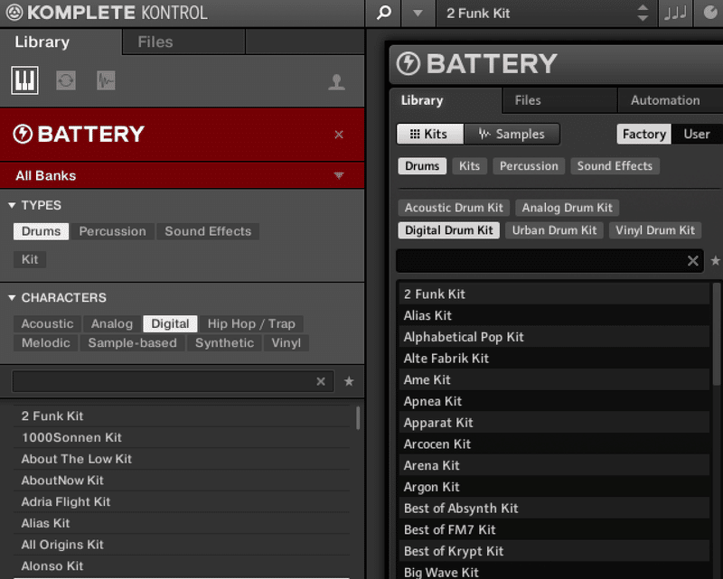Select Kits tag in Battery browser
Viewport: 723px width, 579px height.
[469, 166]
